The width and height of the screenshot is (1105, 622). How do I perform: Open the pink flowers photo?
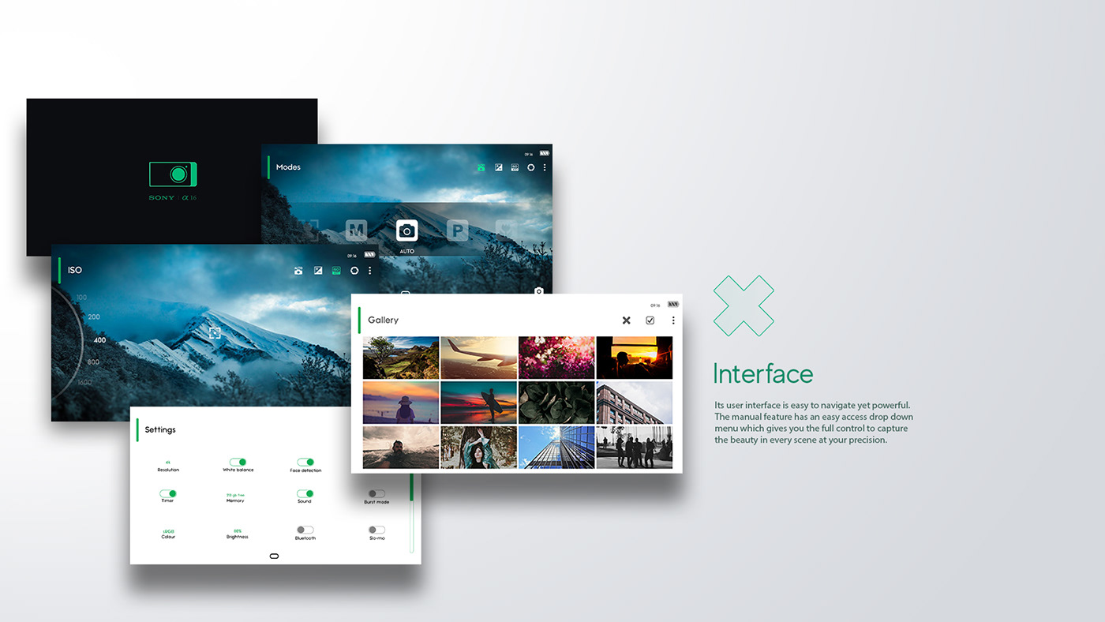tap(556, 358)
